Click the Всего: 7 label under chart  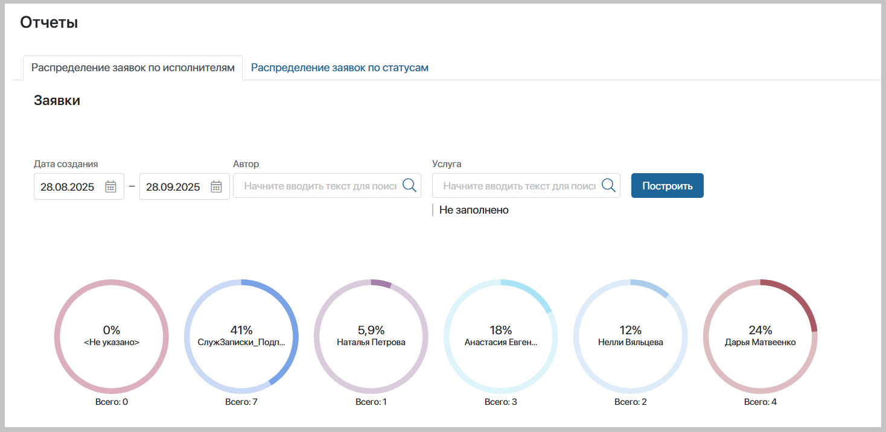(x=241, y=402)
